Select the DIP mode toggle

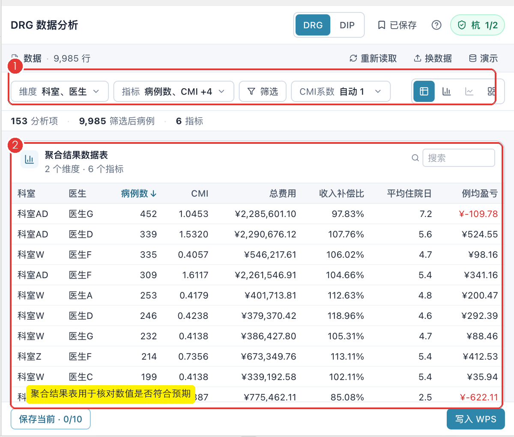tap(347, 25)
